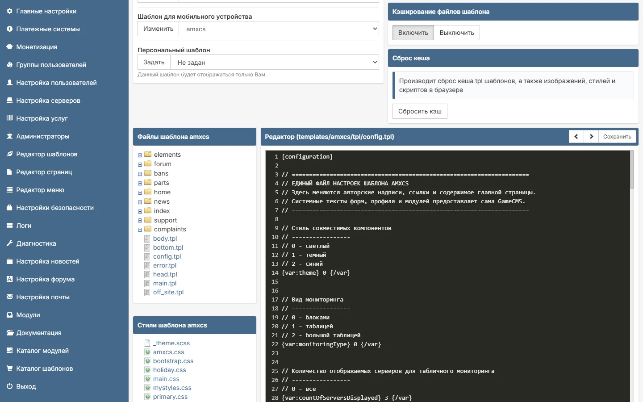Click the amxcs.css stylesheet icon
This screenshot has height=402, width=643.
[147, 352]
